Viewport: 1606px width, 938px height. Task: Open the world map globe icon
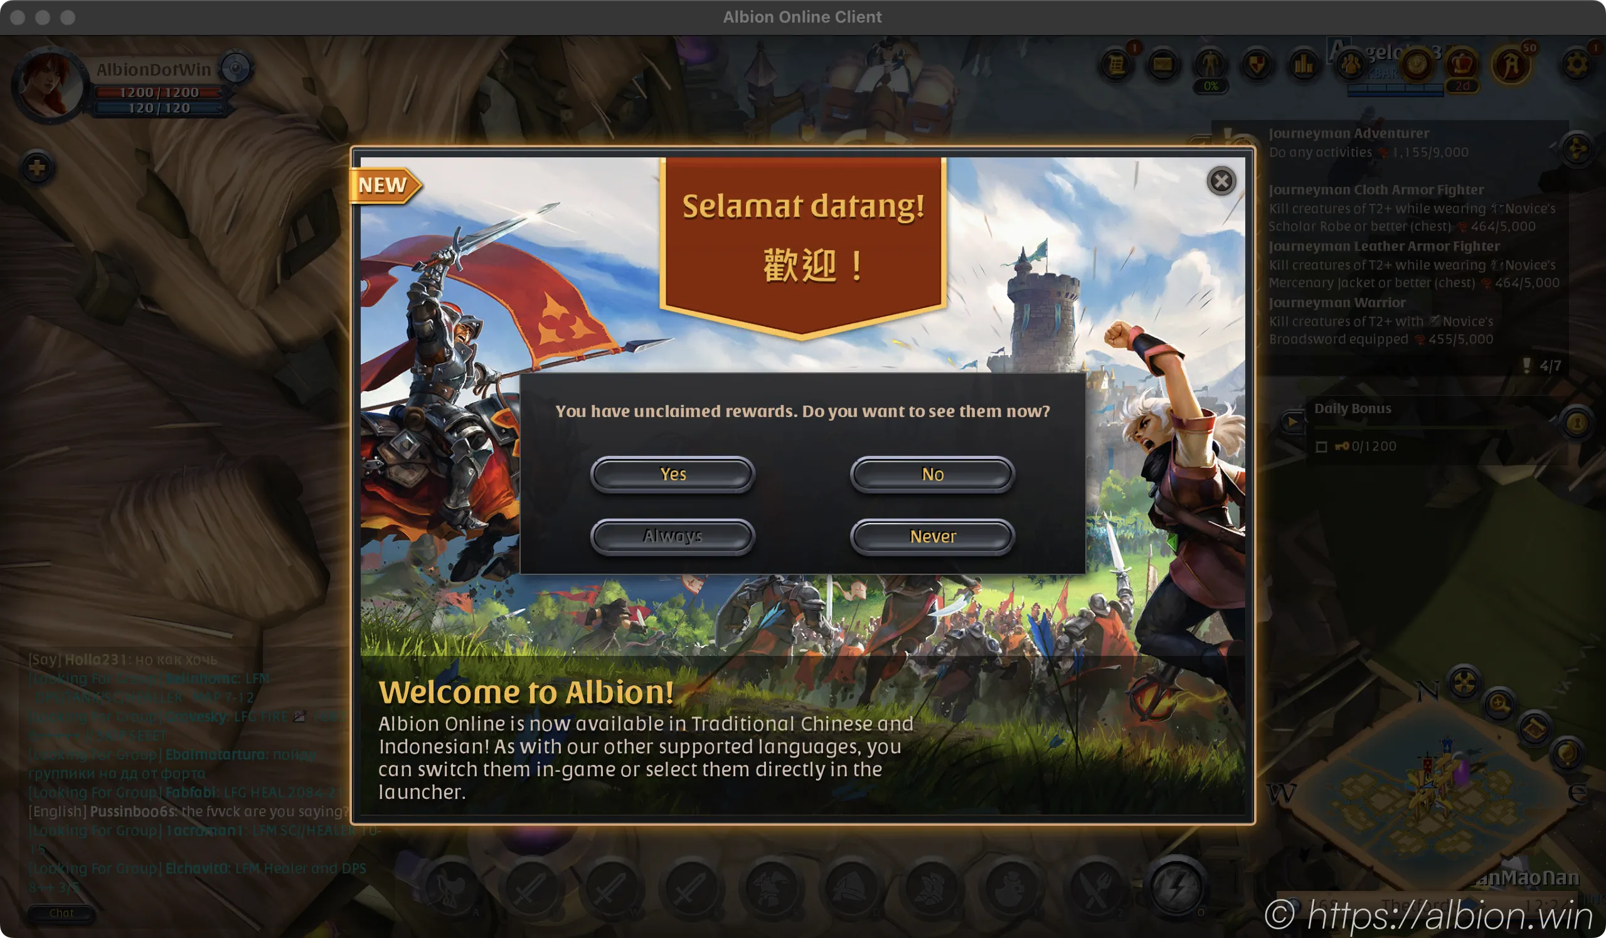pos(1567,752)
